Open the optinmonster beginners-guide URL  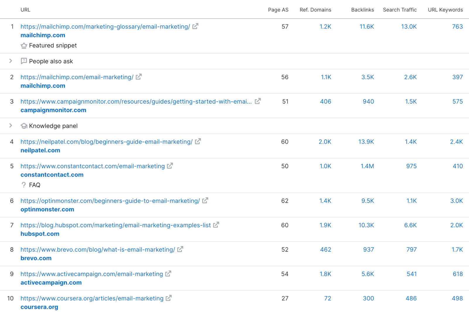click(110, 200)
